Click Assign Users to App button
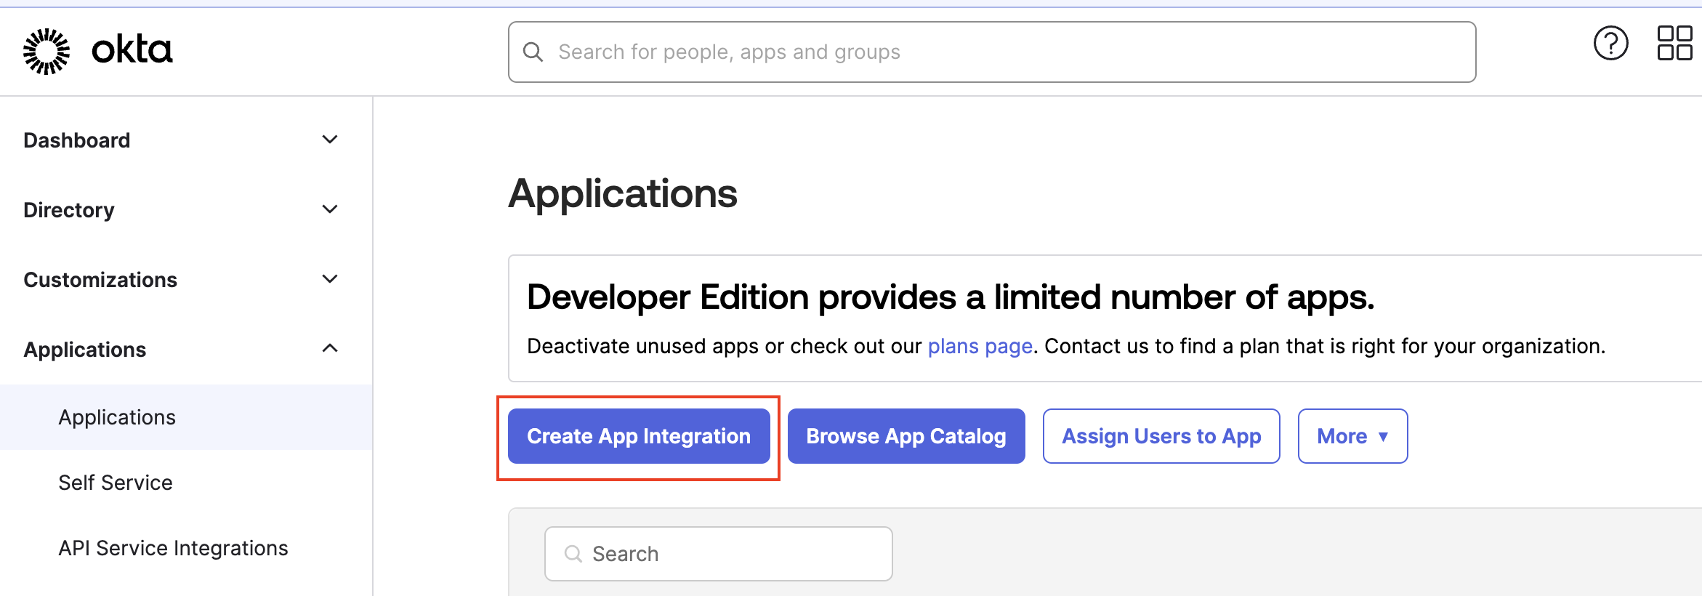 [x=1161, y=436]
